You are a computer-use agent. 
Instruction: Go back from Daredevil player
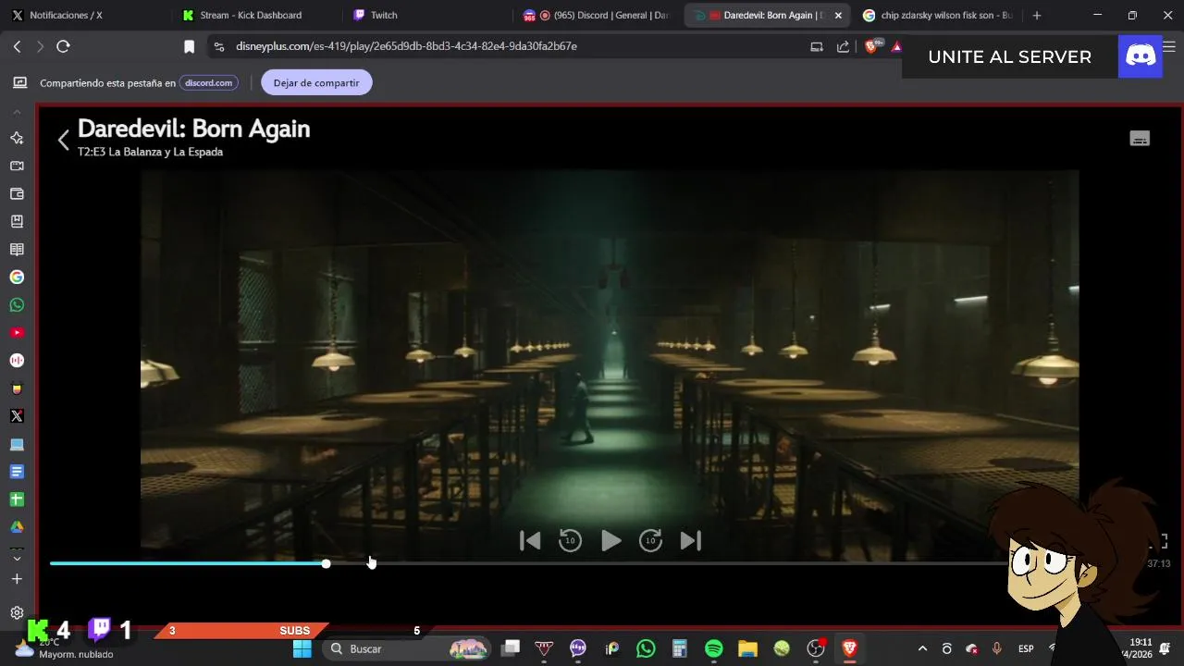click(63, 140)
